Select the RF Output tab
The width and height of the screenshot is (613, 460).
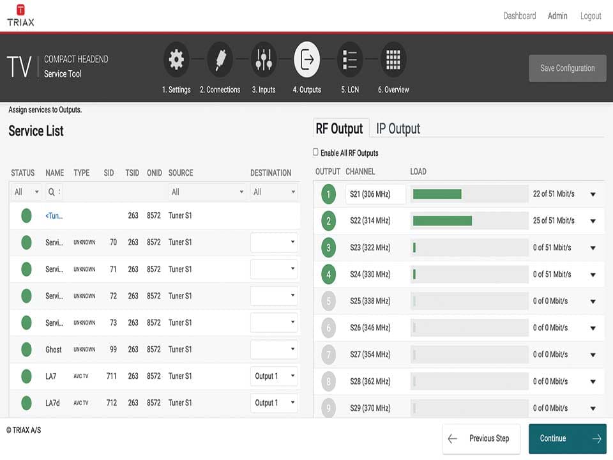pos(339,129)
